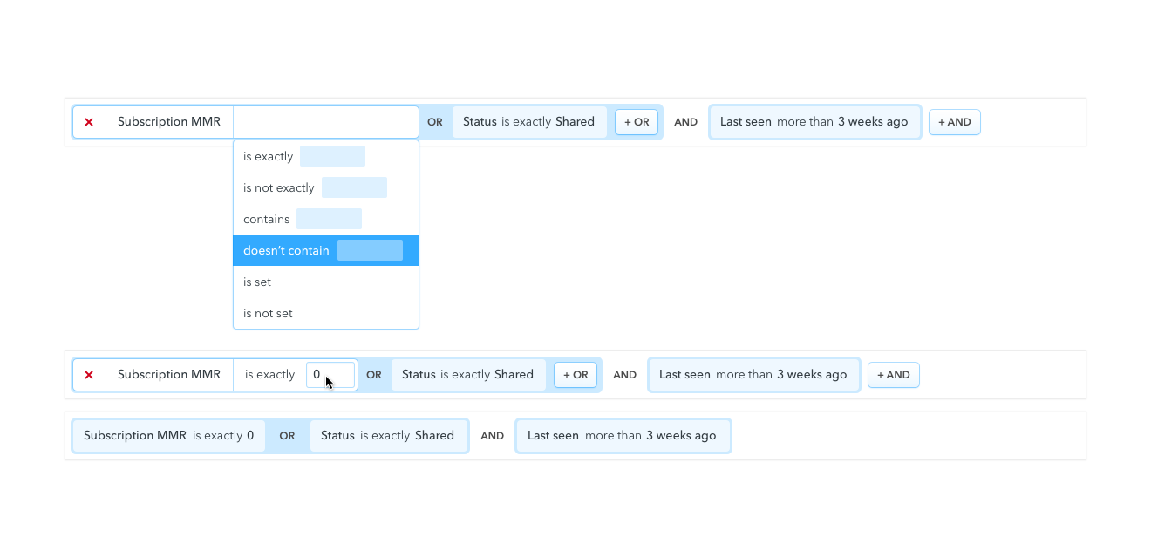Choose 'contains' in operator list
Viewport: 1151px width, 558px height.
click(x=266, y=220)
